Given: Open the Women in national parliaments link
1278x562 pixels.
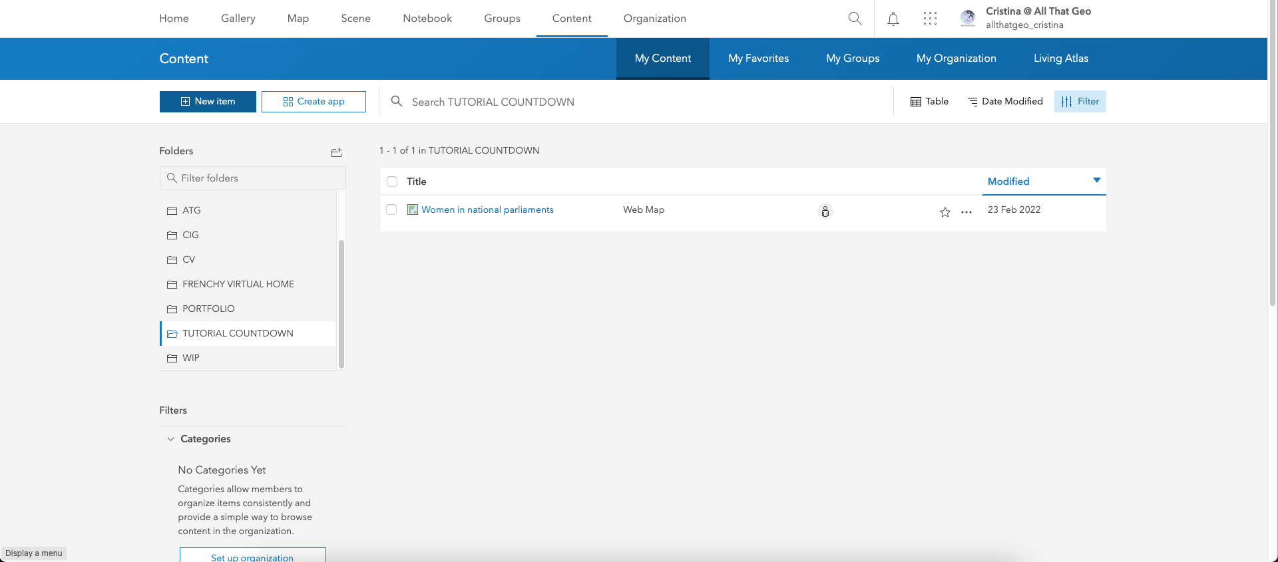Looking at the screenshot, I should [487, 210].
